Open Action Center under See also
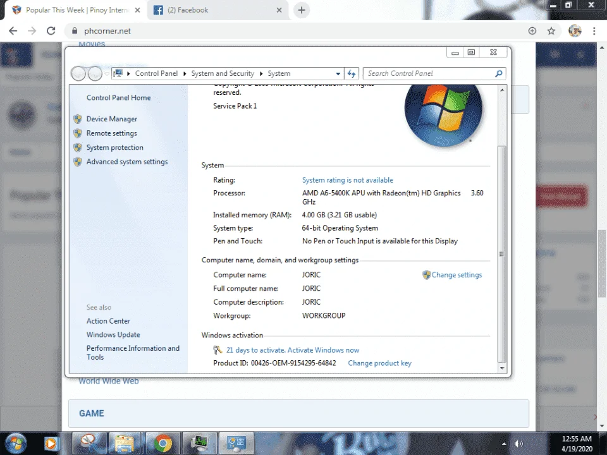 click(x=108, y=321)
